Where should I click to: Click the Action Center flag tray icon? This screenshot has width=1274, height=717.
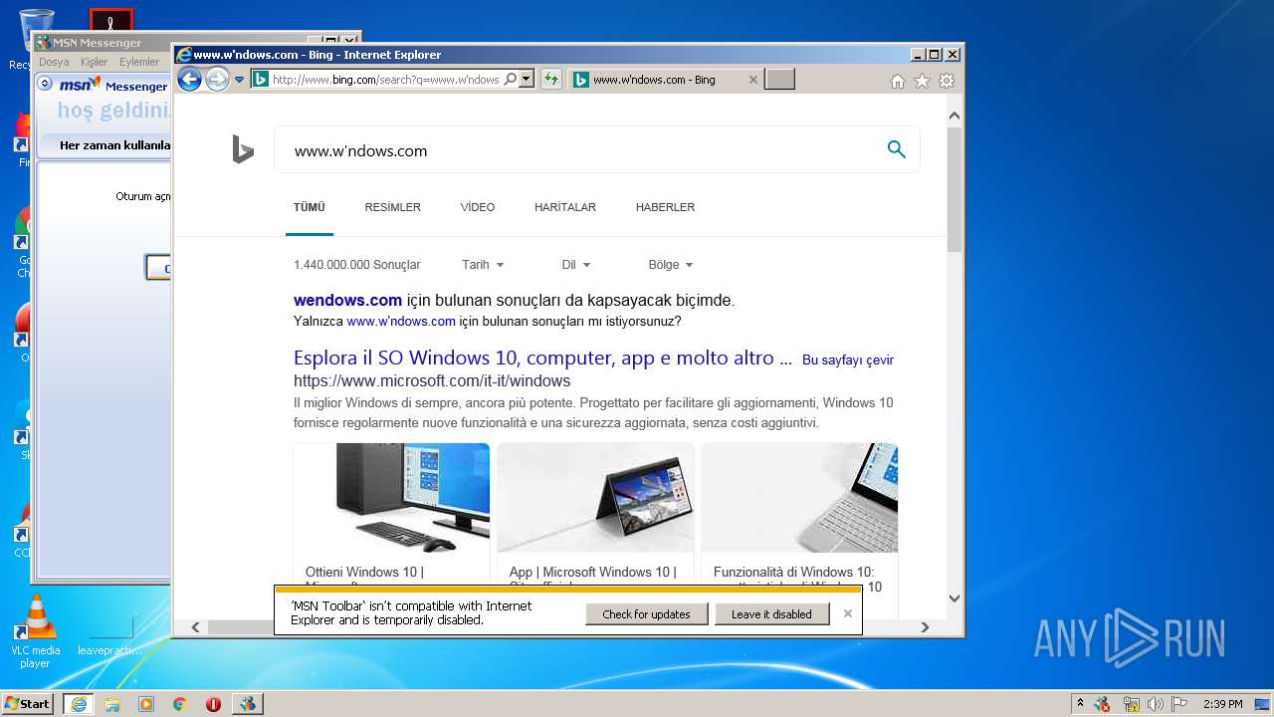[x=1181, y=704]
